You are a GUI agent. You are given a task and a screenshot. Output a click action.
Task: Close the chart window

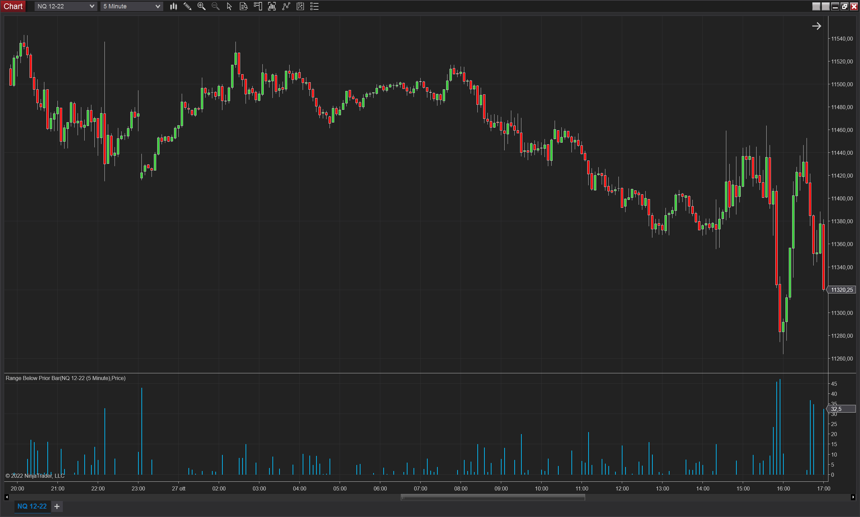(854, 6)
